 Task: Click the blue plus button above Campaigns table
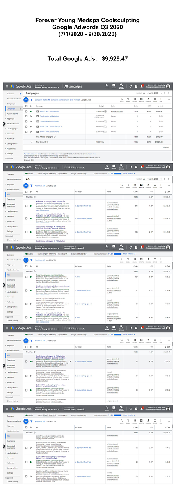tap(26, 100)
